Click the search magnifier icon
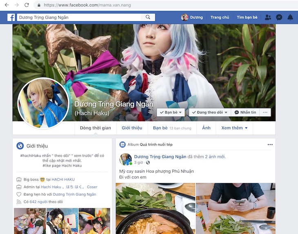298x234 pixels. (148, 17)
